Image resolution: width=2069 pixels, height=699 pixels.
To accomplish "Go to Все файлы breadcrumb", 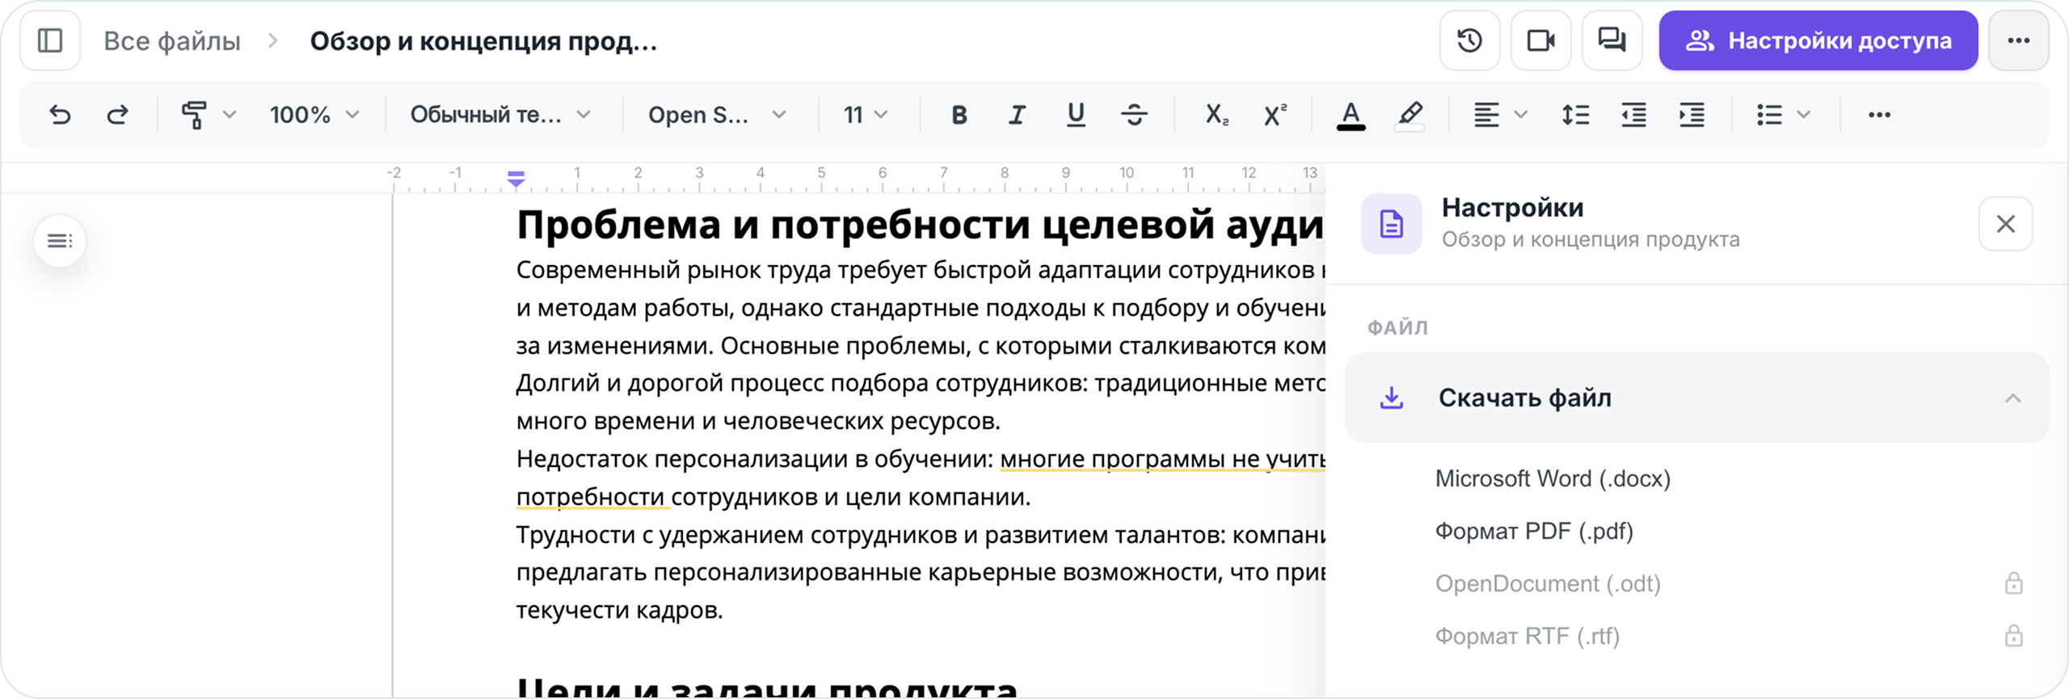I will click(172, 40).
